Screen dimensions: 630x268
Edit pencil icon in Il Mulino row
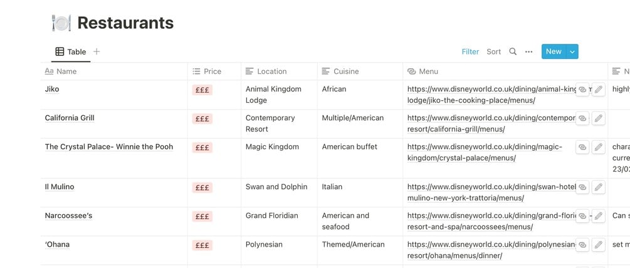click(x=599, y=187)
